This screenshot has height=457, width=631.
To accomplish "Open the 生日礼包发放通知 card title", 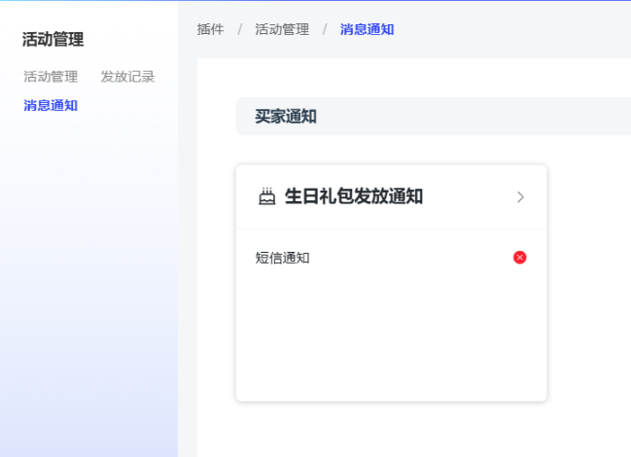I will pyautogui.click(x=353, y=196).
